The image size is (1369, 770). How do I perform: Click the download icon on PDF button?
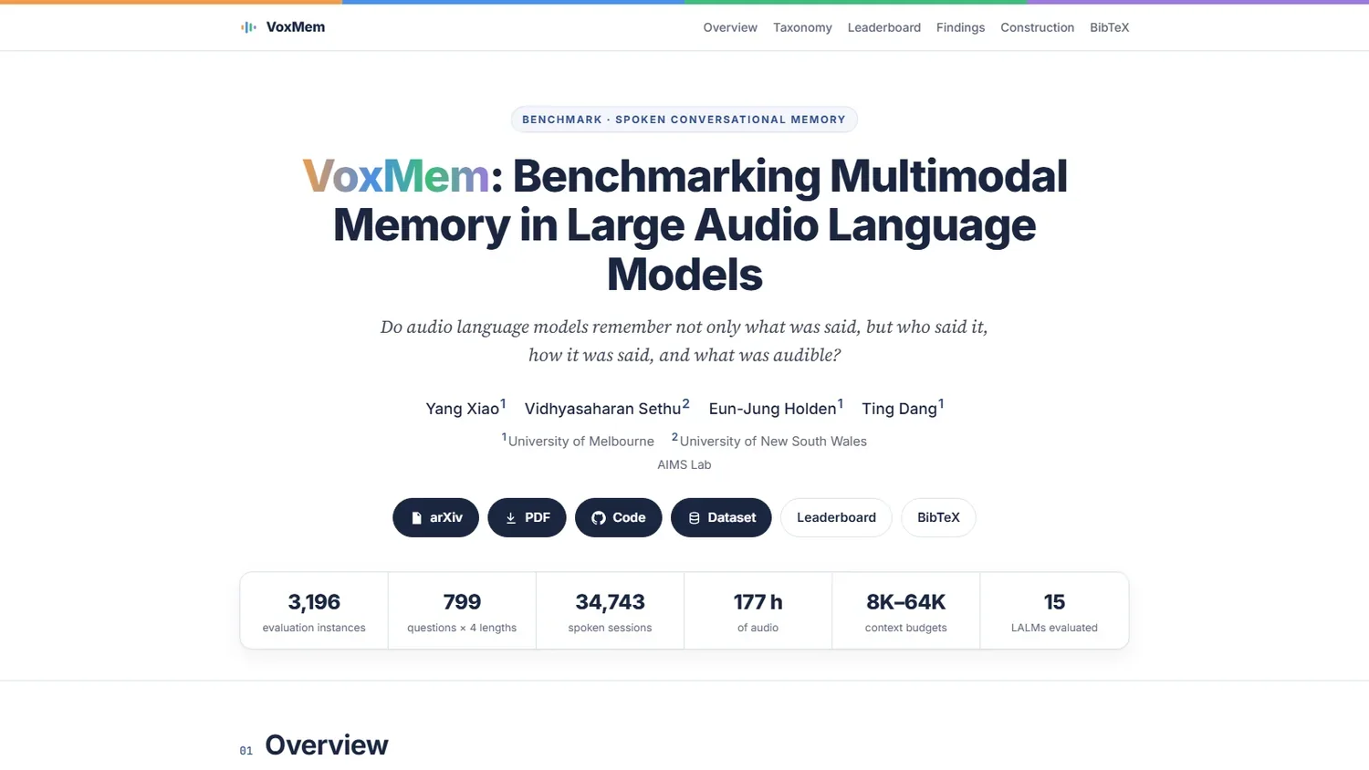(x=511, y=518)
